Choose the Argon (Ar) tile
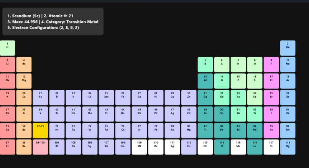Viewport: 309px width, 168px height. pos(288,81)
